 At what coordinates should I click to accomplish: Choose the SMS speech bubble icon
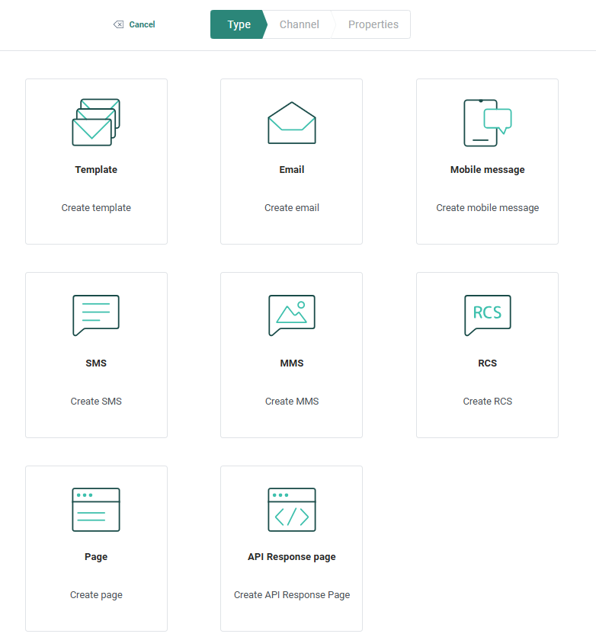pos(96,315)
